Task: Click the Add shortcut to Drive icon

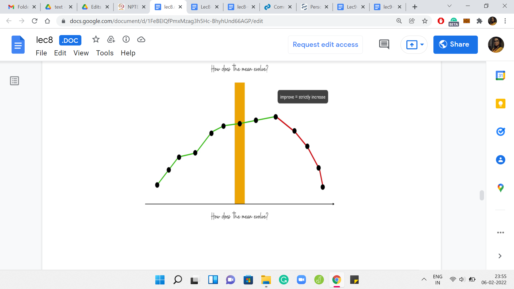Action: pos(111,40)
